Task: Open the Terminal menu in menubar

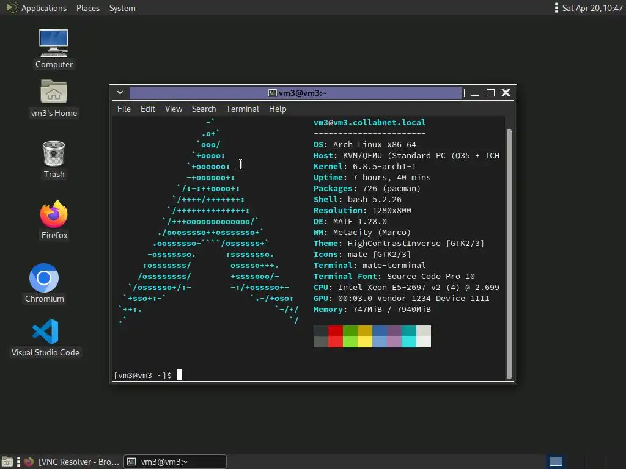Action: tap(242, 109)
